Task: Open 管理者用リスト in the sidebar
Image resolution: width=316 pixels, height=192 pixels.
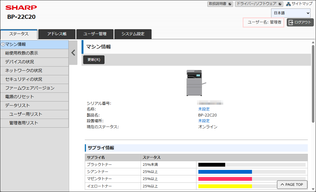Action: point(34,123)
